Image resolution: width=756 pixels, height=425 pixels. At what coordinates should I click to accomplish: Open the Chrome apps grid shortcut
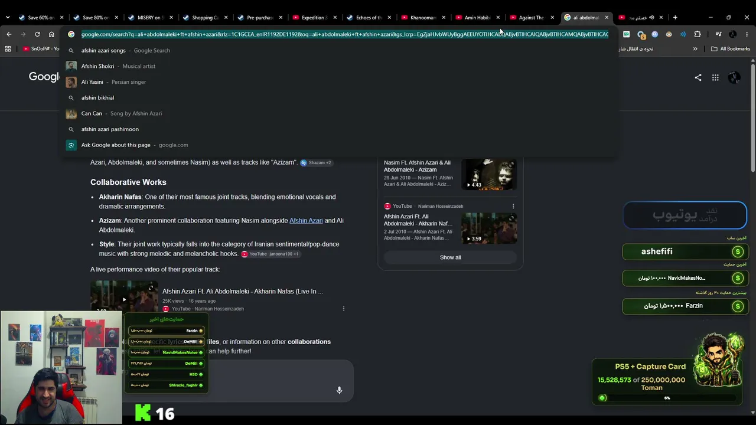[8, 49]
